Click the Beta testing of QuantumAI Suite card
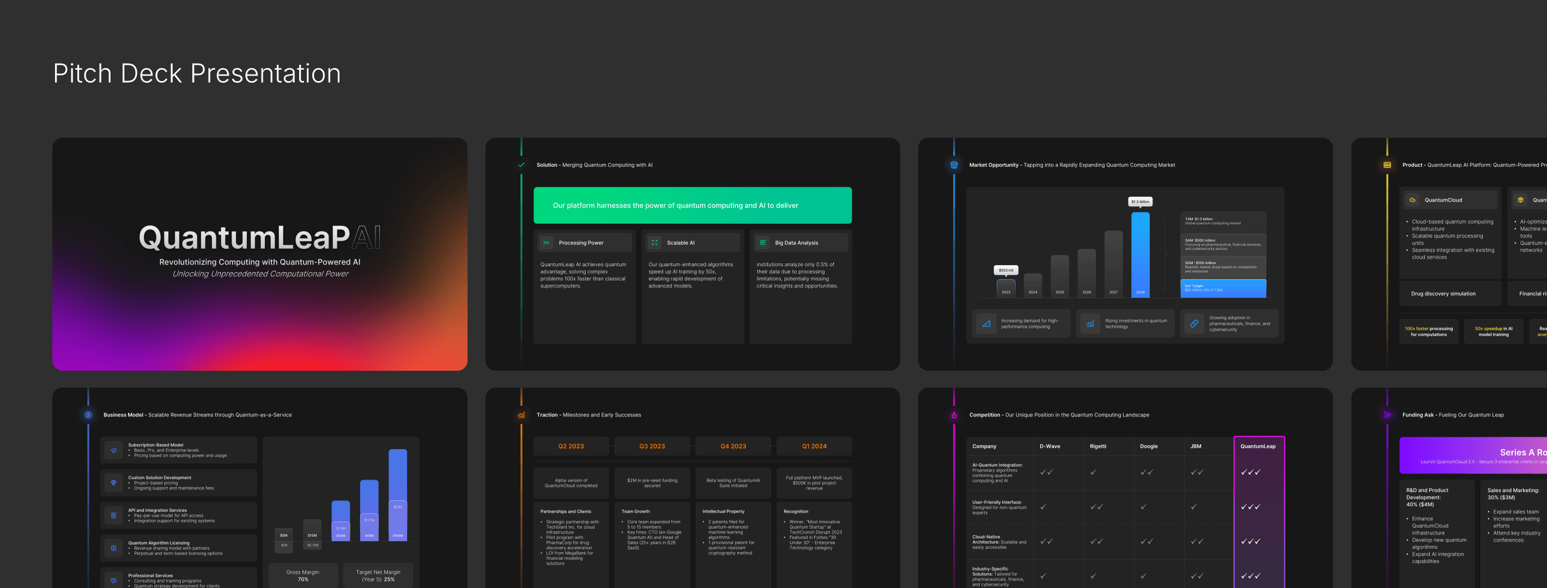Screen dimensions: 1547x588 click(733, 483)
